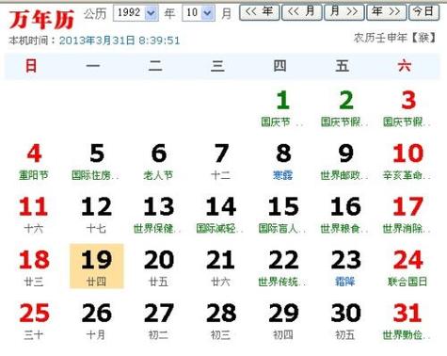Select October 27 初二
Viewport: 447px width, 356px height.
158,321
